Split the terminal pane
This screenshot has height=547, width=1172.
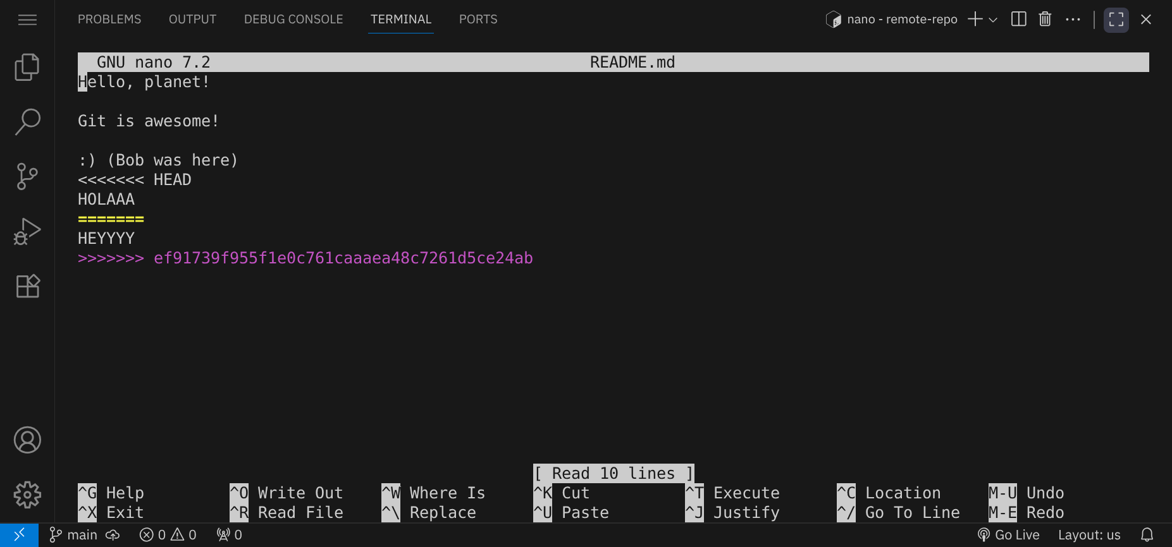[1018, 20]
